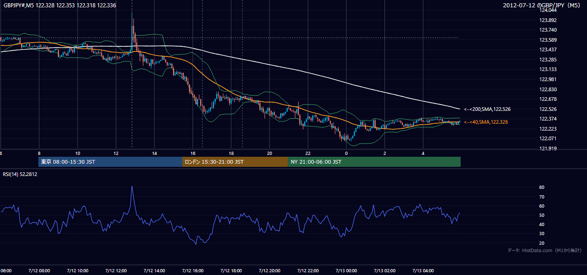Click hour 18 on the chart time axis
This screenshot has width=587, height=275.
[231, 153]
